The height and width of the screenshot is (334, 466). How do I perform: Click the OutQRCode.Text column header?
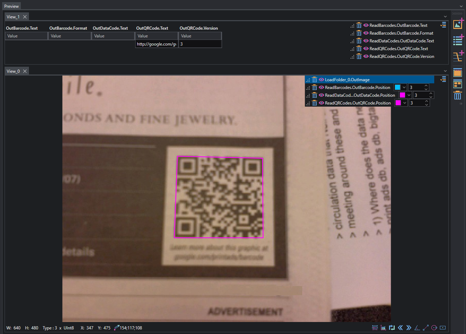152,28
